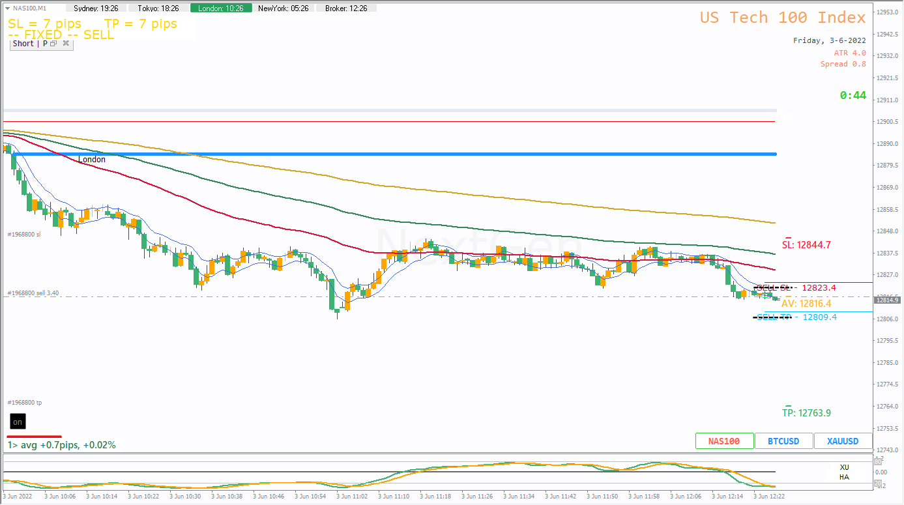Click the -- FIXED -- SELL text
This screenshot has width=904, height=505.
point(61,35)
